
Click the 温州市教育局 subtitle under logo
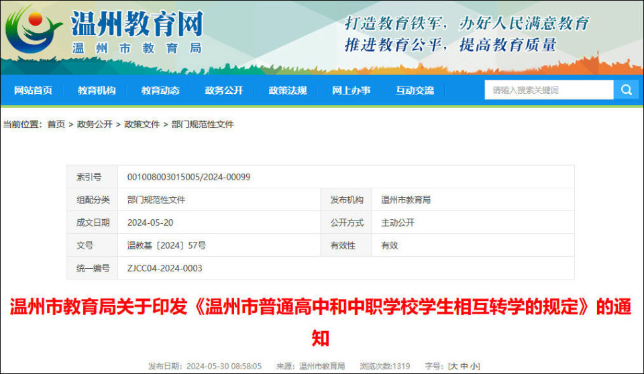coord(137,48)
